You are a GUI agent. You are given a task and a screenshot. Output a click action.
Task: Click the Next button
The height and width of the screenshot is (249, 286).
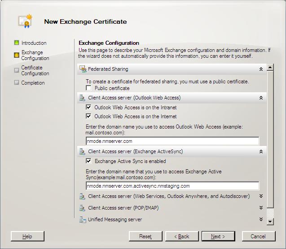click(x=218, y=236)
